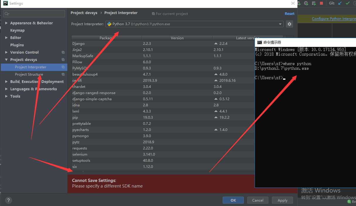The image size is (356, 206).
Task: Select the Pillow package row
Action: [x=163, y=62]
